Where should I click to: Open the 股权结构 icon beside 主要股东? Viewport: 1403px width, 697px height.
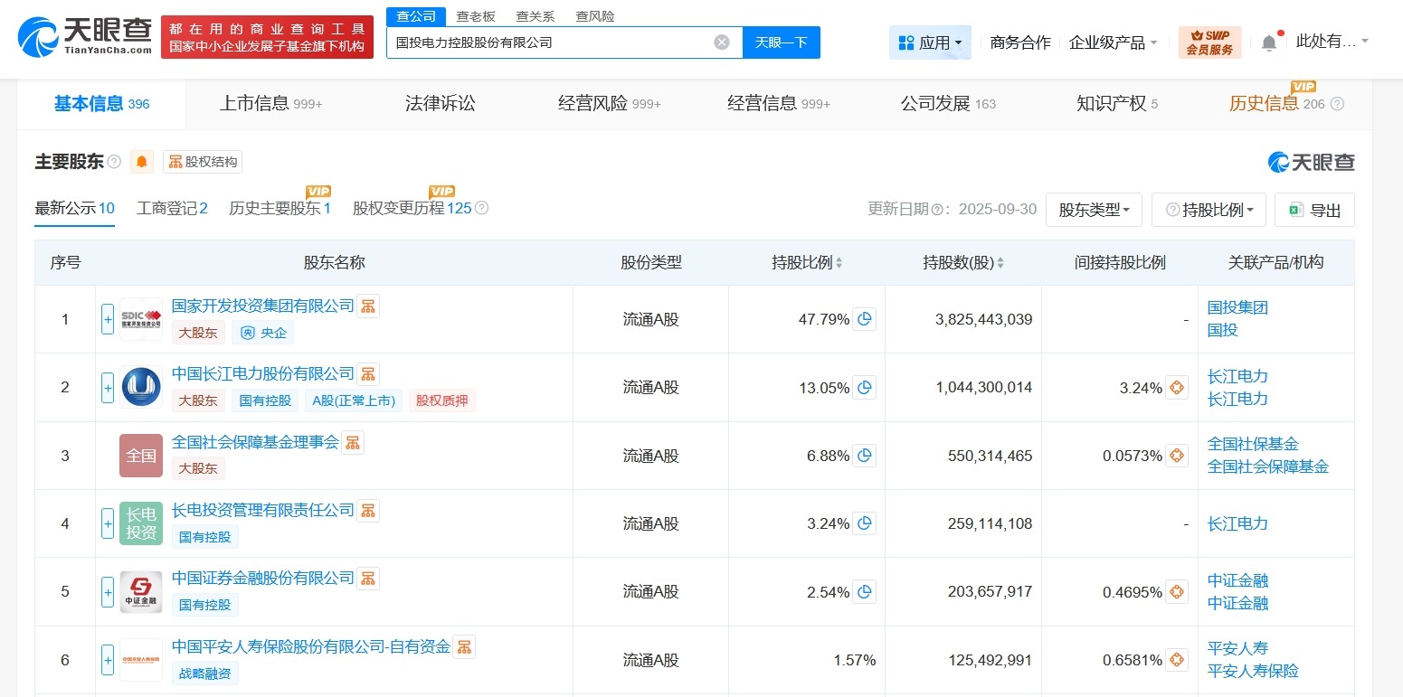(203, 162)
